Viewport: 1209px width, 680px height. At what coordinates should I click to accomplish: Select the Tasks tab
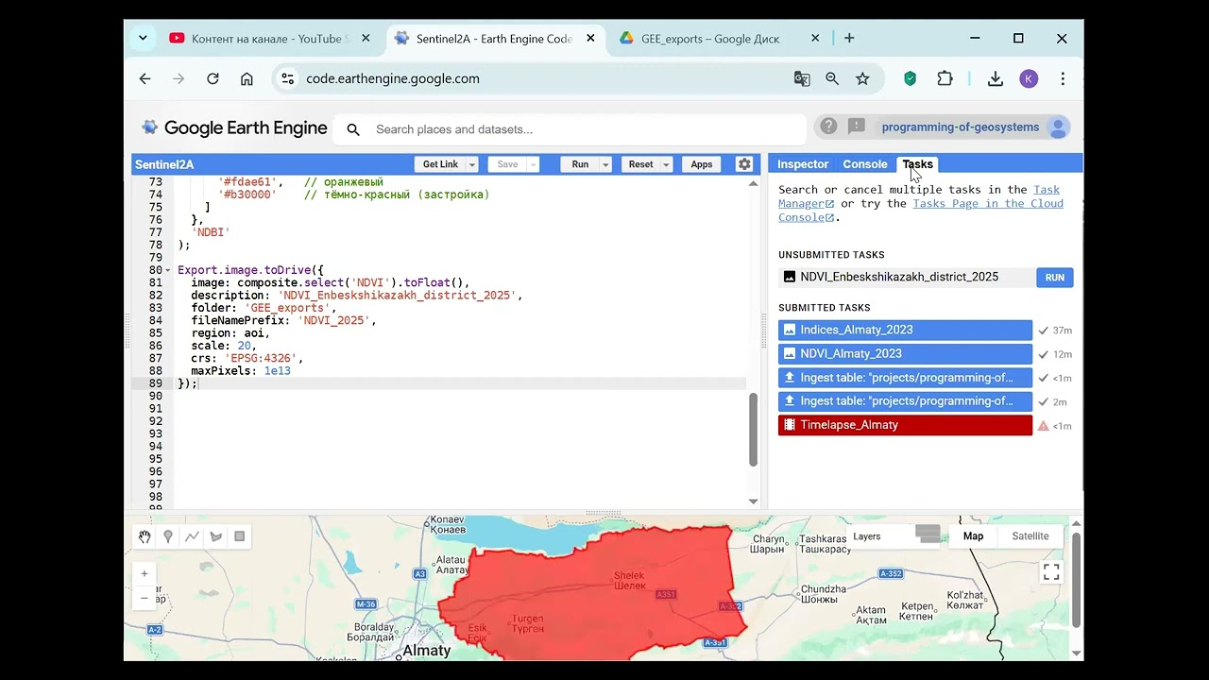click(917, 164)
